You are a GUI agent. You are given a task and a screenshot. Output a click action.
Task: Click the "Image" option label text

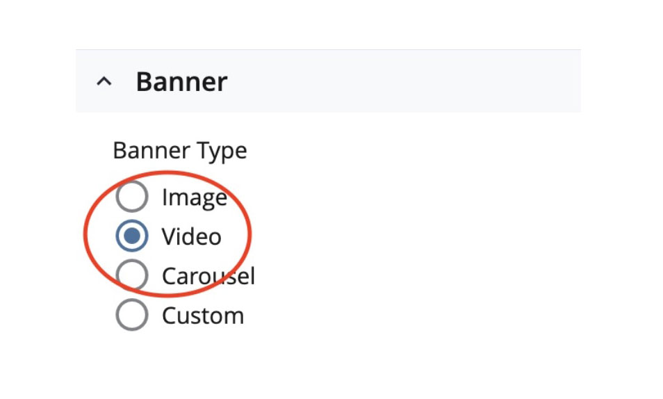194,197
